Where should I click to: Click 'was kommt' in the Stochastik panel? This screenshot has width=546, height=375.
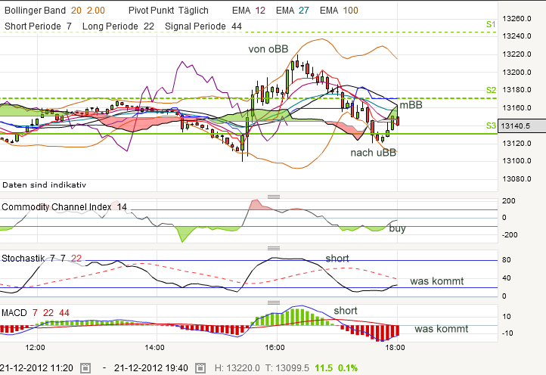pyautogui.click(x=437, y=281)
